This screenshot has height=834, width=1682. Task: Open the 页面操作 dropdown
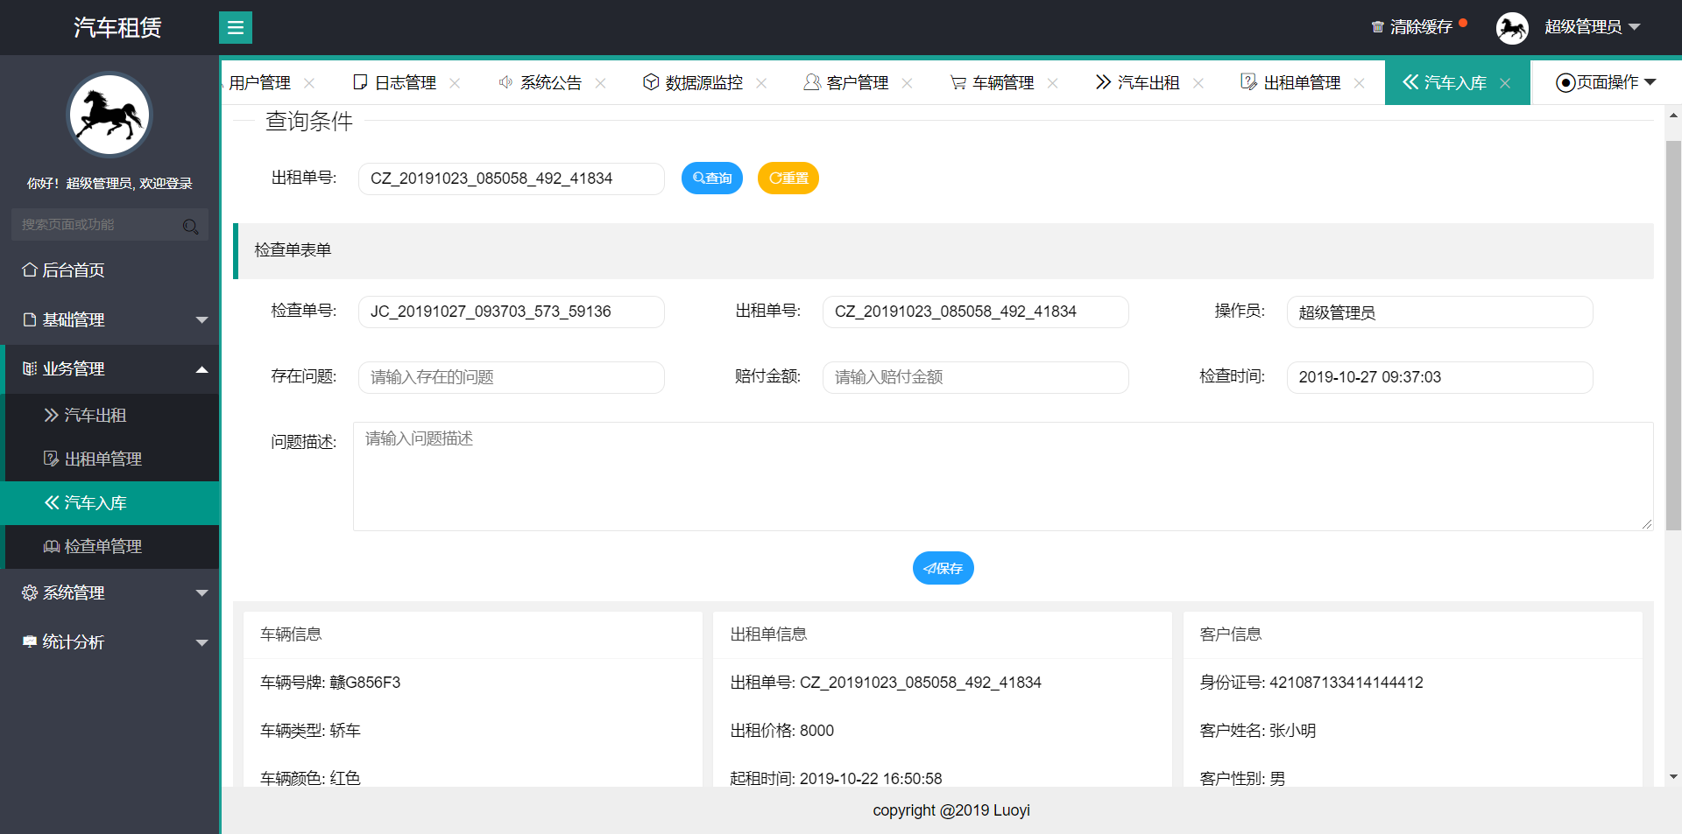[1606, 82]
